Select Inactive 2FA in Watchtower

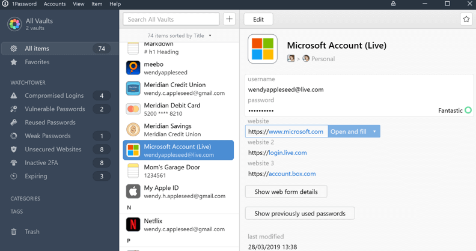[60, 163]
